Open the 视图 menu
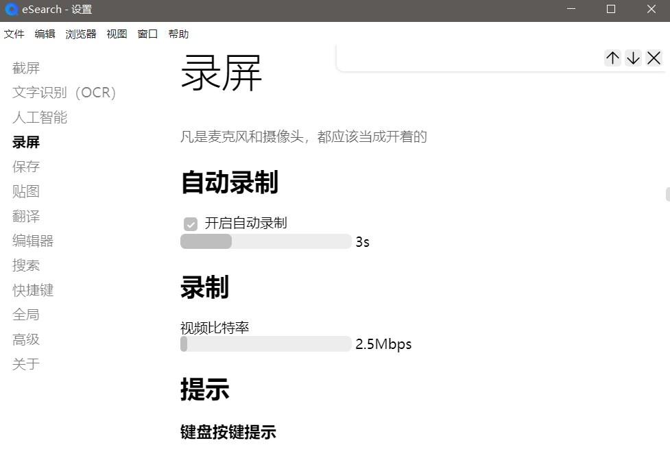Image resolution: width=670 pixels, height=458 pixels. 117,34
